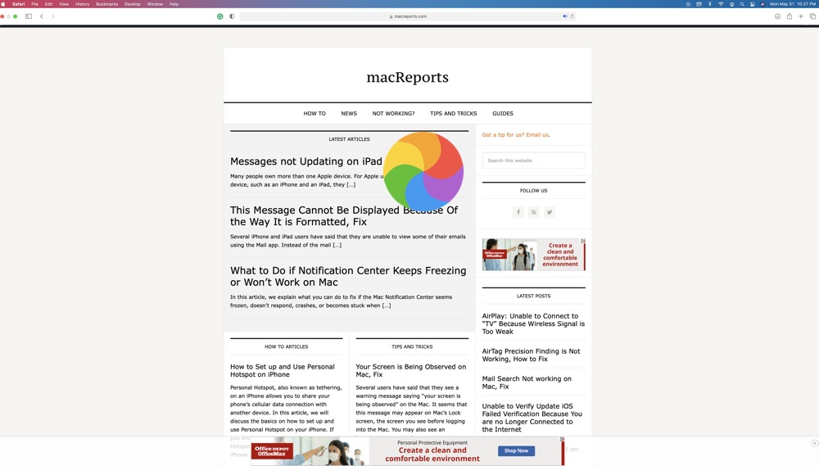The height and width of the screenshot is (466, 819).
Task: Click Shop Now in bottom banner ad
Action: pyautogui.click(x=516, y=450)
